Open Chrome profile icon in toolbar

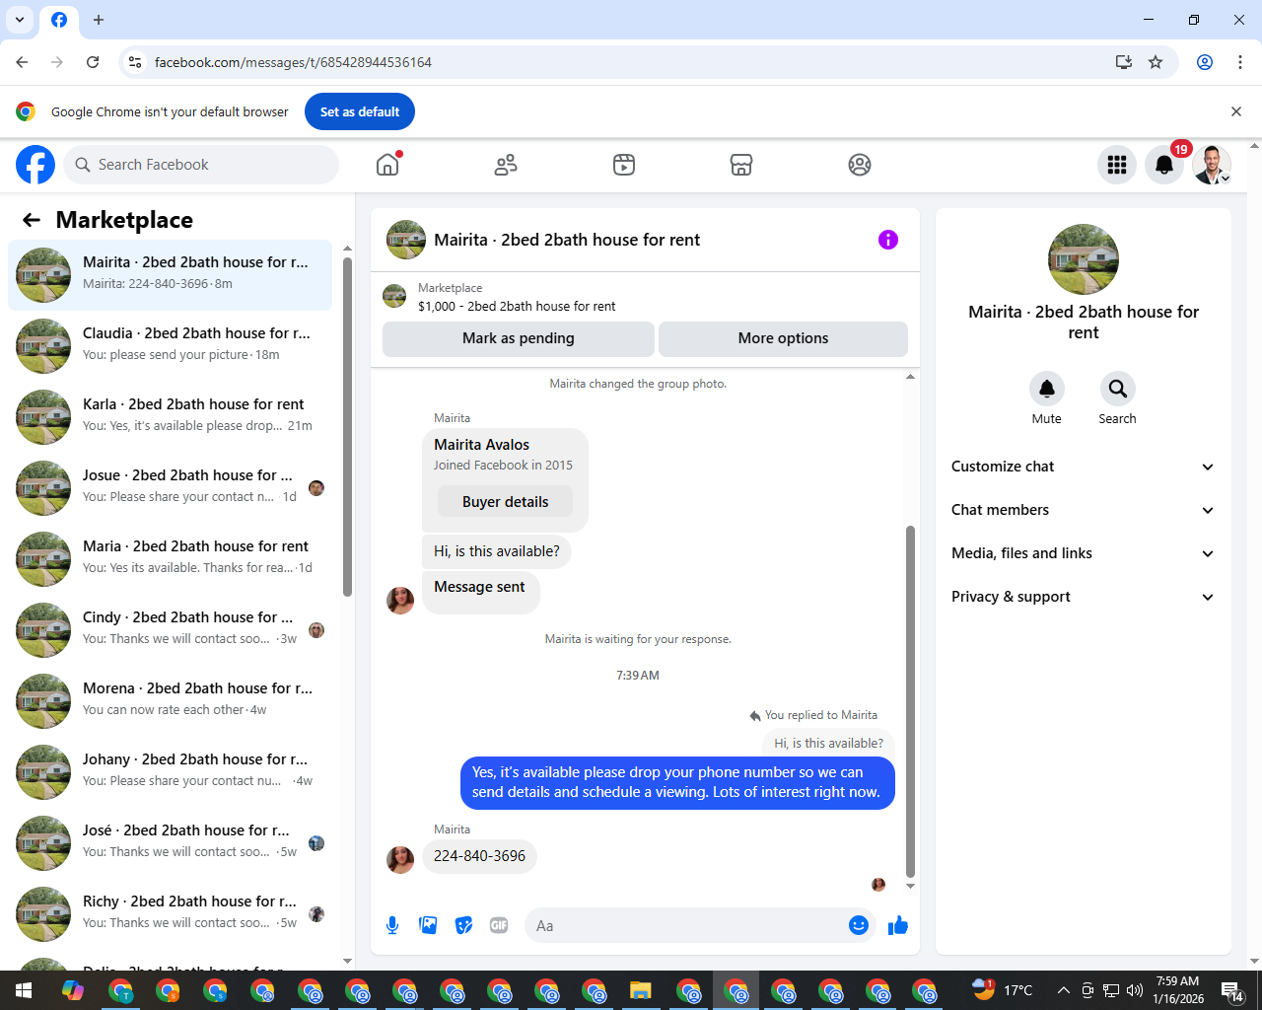(1205, 62)
